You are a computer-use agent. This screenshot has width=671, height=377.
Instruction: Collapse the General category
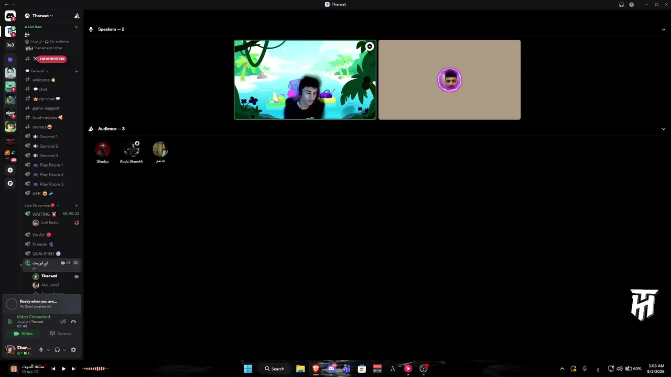37,71
